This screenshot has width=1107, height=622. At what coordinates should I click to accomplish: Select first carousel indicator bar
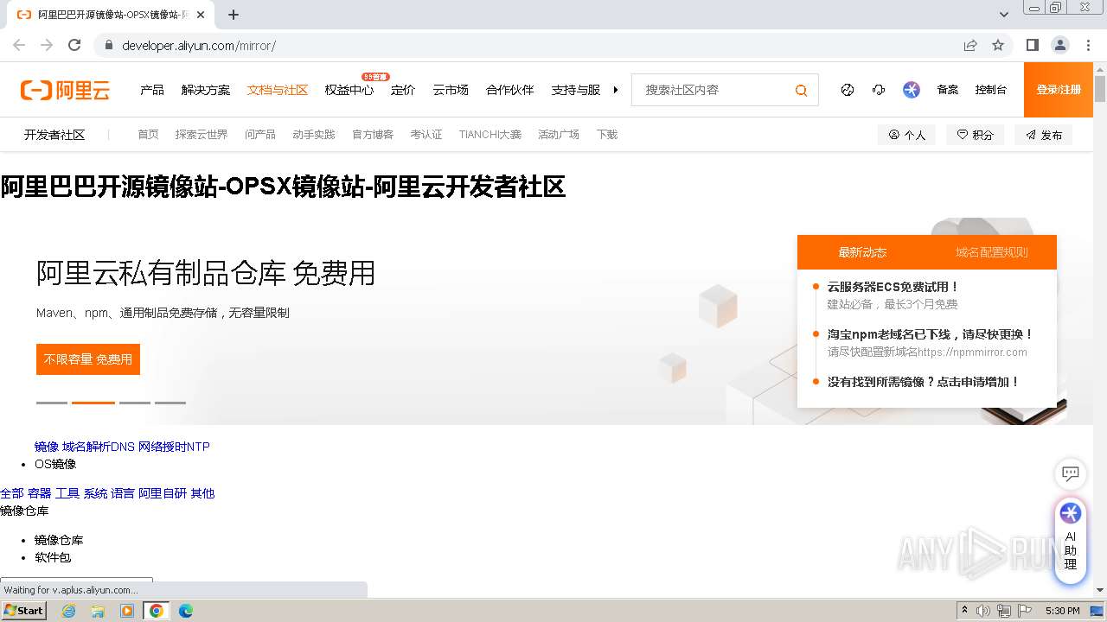pos(52,403)
